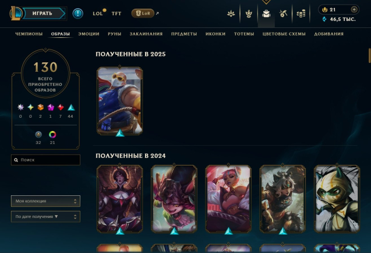The width and height of the screenshot is (371, 253).
Task: Open the Collection briefcase icon
Action: point(266,14)
